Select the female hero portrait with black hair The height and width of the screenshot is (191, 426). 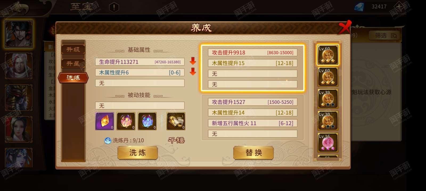point(19,130)
